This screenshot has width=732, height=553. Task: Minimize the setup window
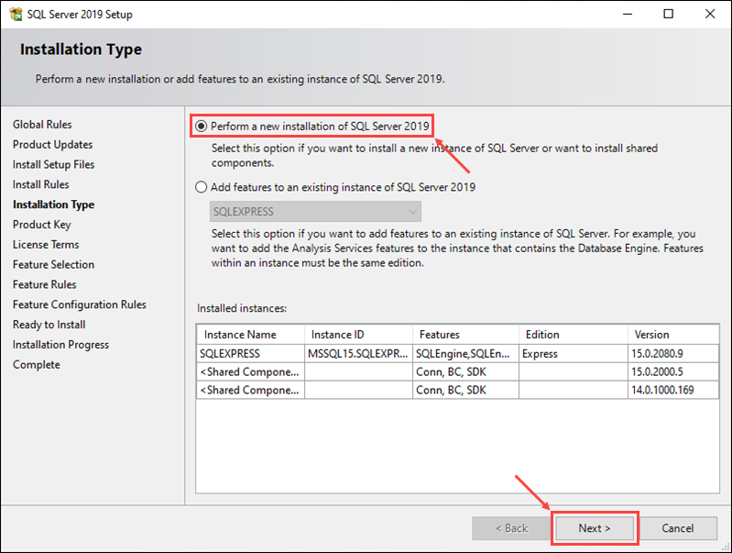pos(628,14)
